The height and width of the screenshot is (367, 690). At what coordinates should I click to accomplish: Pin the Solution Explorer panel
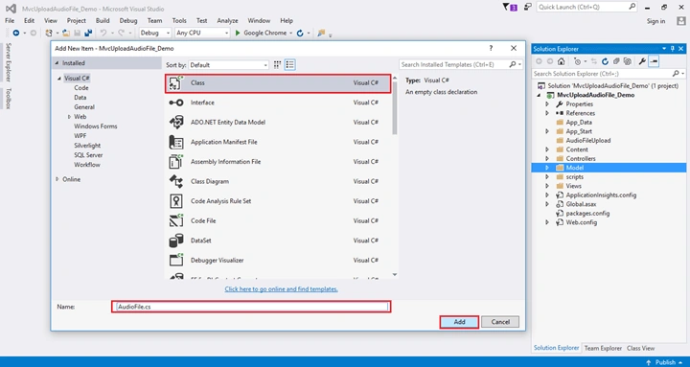(673, 49)
